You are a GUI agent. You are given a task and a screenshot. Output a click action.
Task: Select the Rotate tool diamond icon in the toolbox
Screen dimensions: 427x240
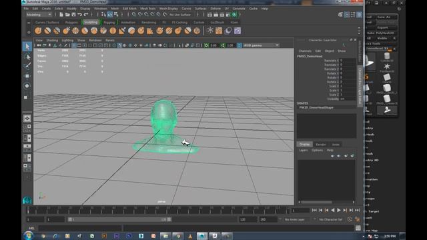point(27,86)
